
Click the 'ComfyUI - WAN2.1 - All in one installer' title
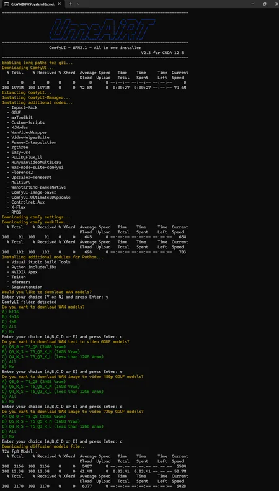point(95,48)
